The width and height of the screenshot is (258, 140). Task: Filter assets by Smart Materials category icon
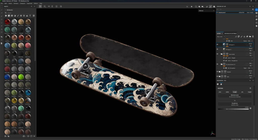pos(9,16)
